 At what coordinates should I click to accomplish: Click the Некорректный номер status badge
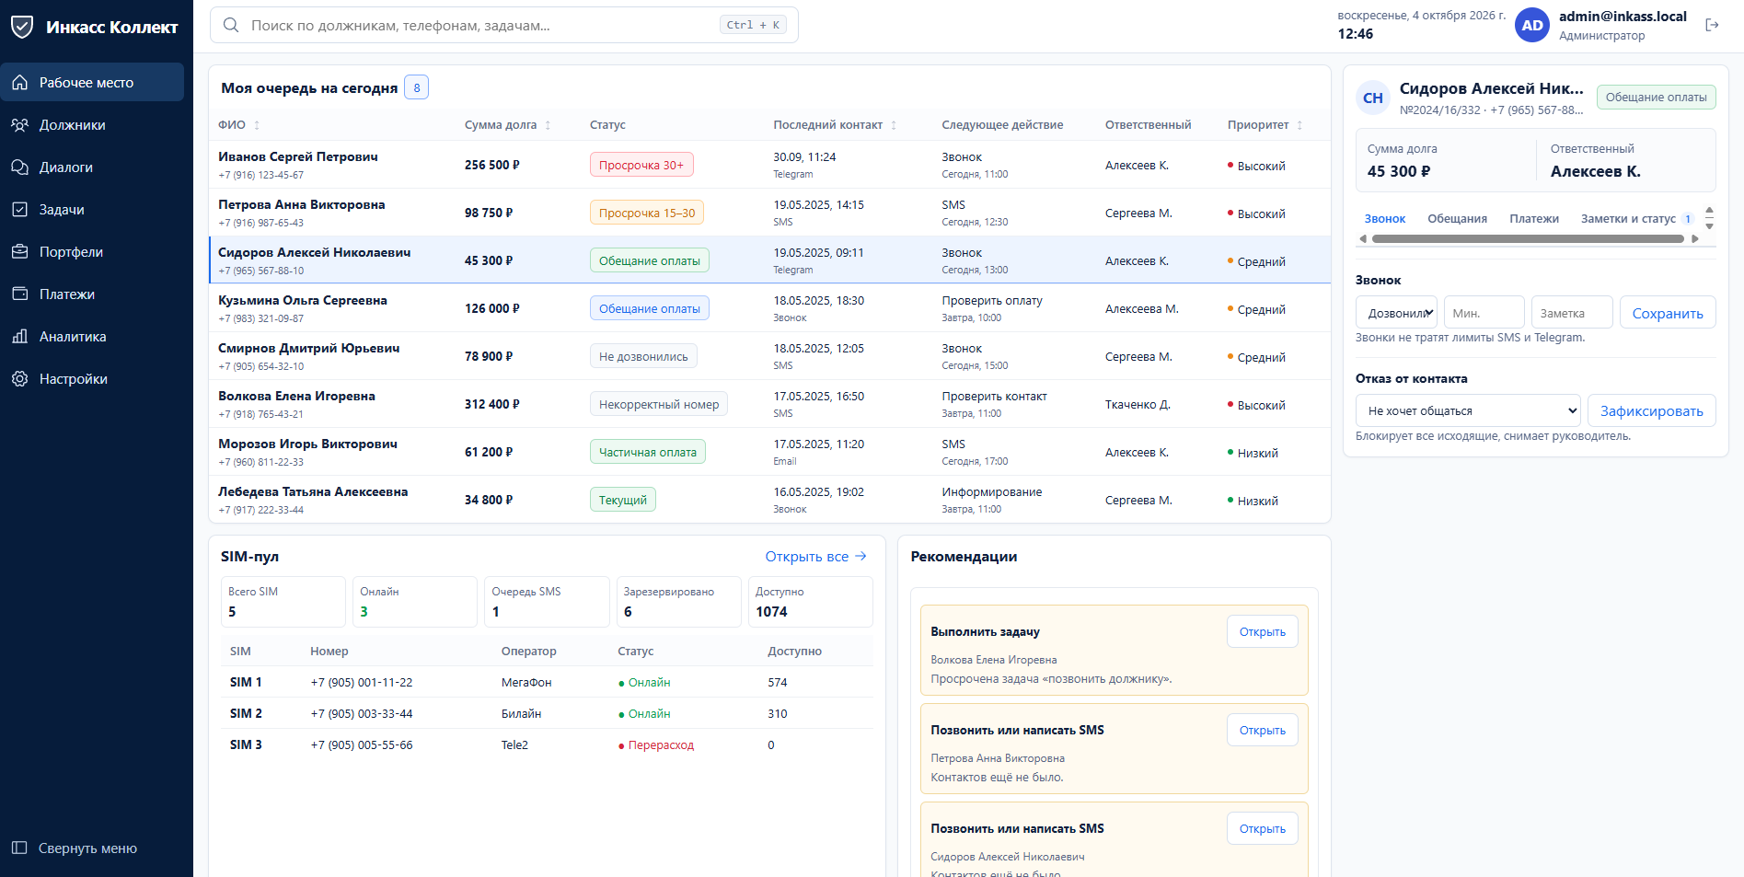tap(659, 404)
